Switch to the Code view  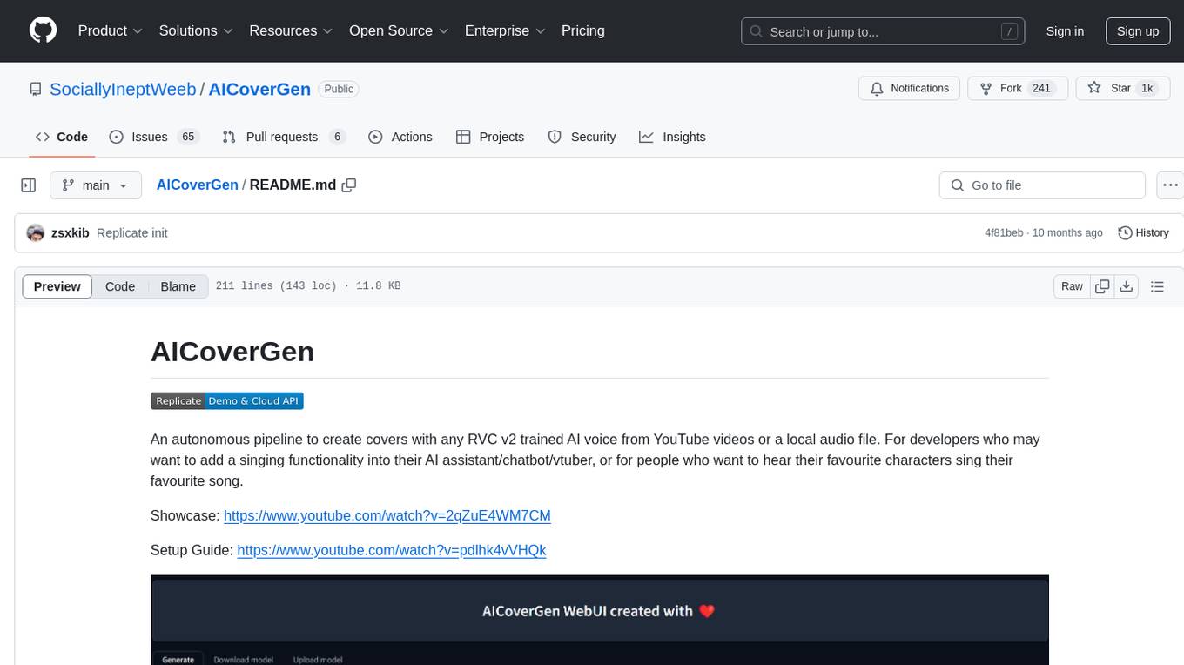(120, 286)
